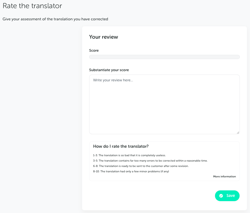Click the 'Rate the translator' page title
This screenshot has height=213, width=250.
[32, 6]
